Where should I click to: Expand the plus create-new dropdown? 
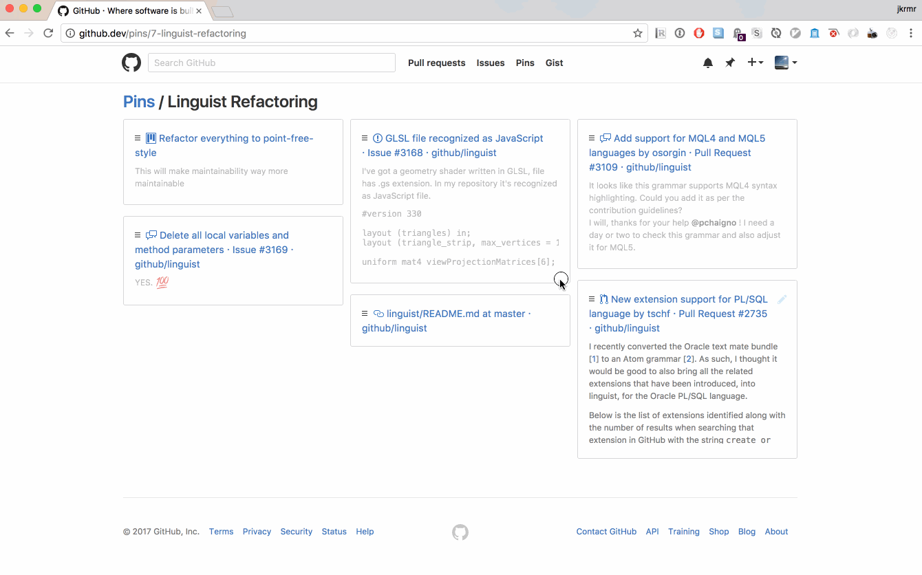[x=755, y=63]
